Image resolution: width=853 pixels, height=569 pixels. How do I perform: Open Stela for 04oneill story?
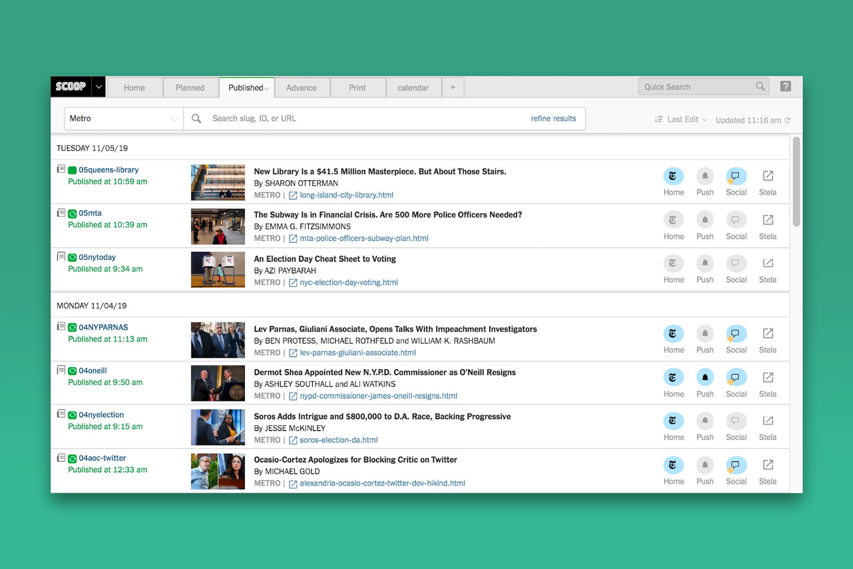(768, 377)
